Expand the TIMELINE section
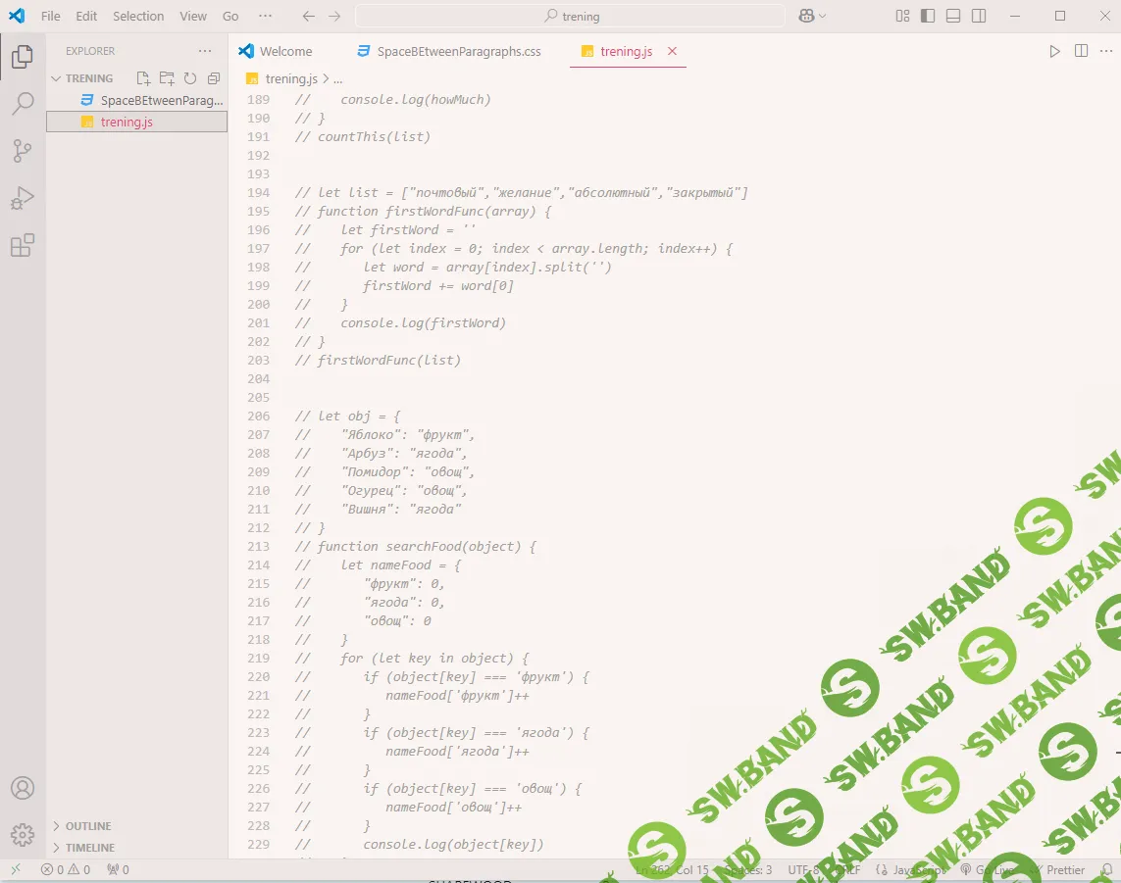 pyautogui.click(x=89, y=848)
